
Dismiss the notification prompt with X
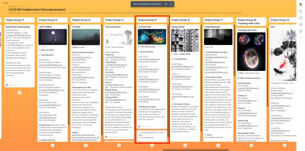[171, 4]
